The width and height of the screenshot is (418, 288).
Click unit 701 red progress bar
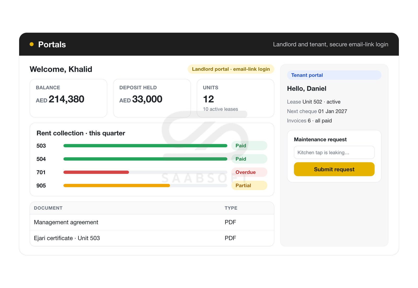(x=96, y=172)
